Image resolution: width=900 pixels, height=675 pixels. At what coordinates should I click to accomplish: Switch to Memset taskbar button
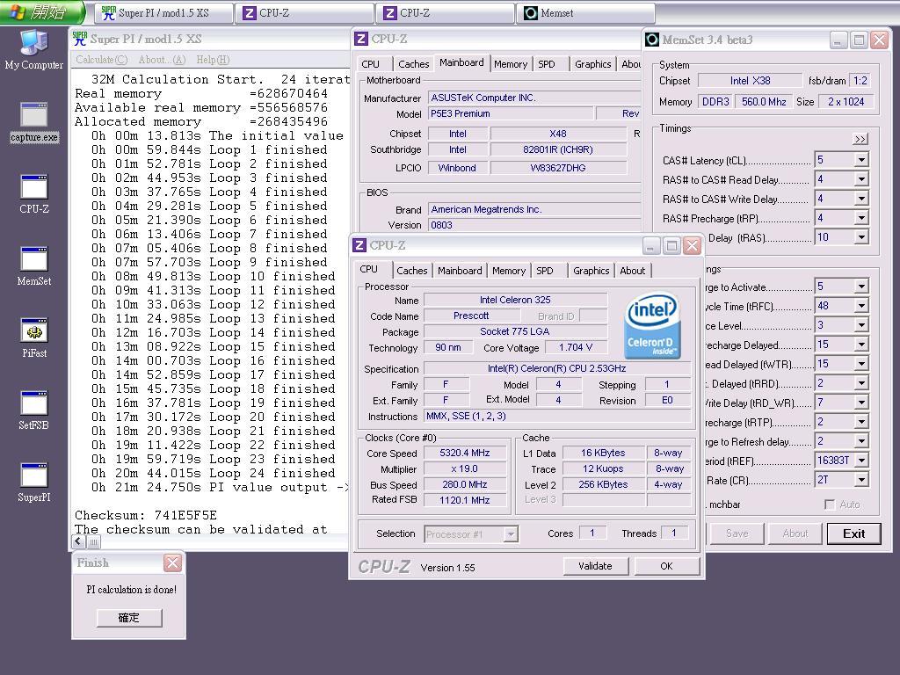pyautogui.click(x=585, y=12)
